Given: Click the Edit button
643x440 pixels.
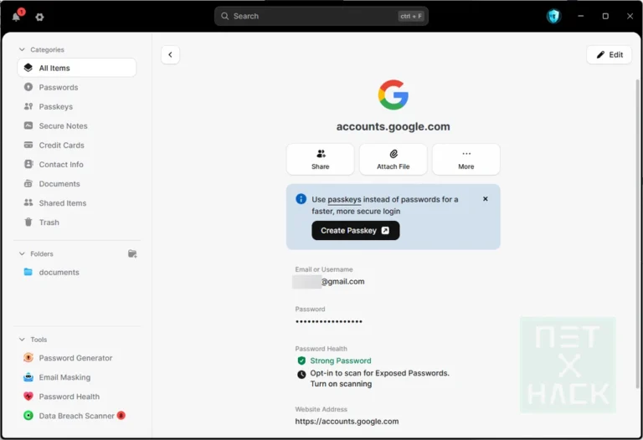Looking at the screenshot, I should (609, 54).
